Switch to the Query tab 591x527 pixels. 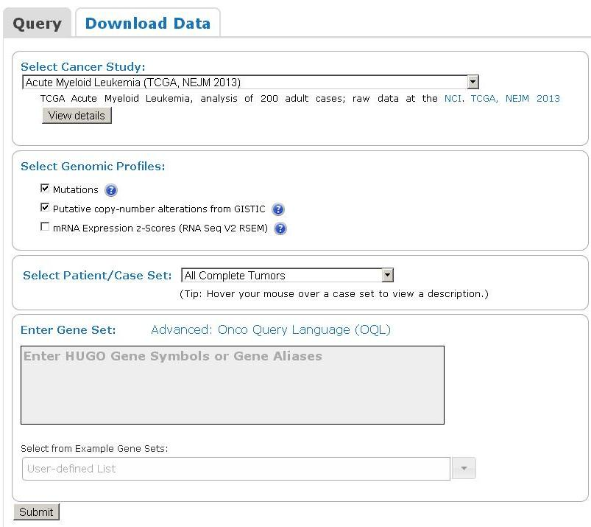click(37, 24)
